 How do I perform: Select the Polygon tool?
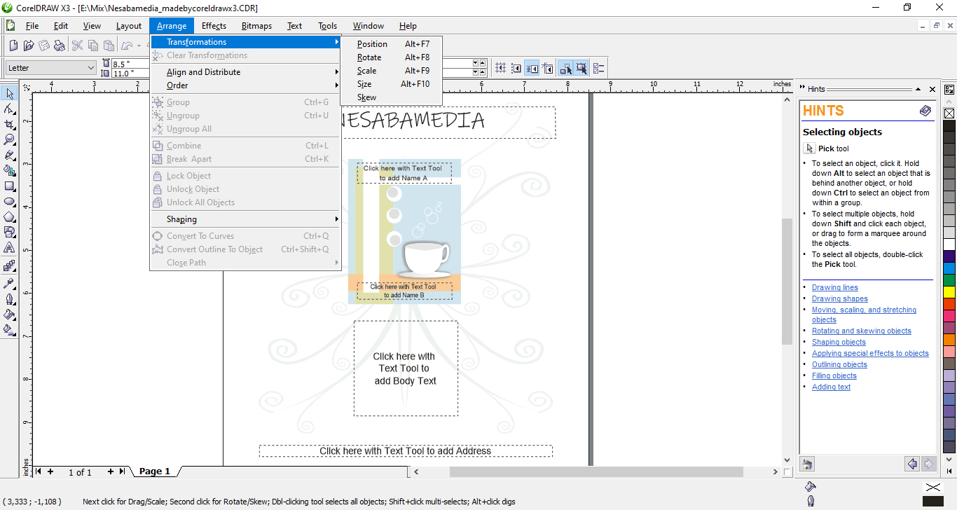pyautogui.click(x=10, y=217)
